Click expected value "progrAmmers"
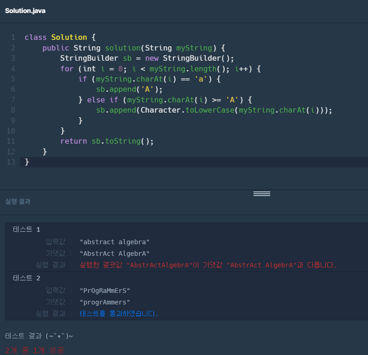This screenshot has width=368, height=355. pos(105,303)
